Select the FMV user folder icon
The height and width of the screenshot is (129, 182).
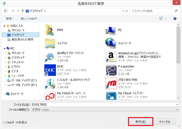point(50,30)
